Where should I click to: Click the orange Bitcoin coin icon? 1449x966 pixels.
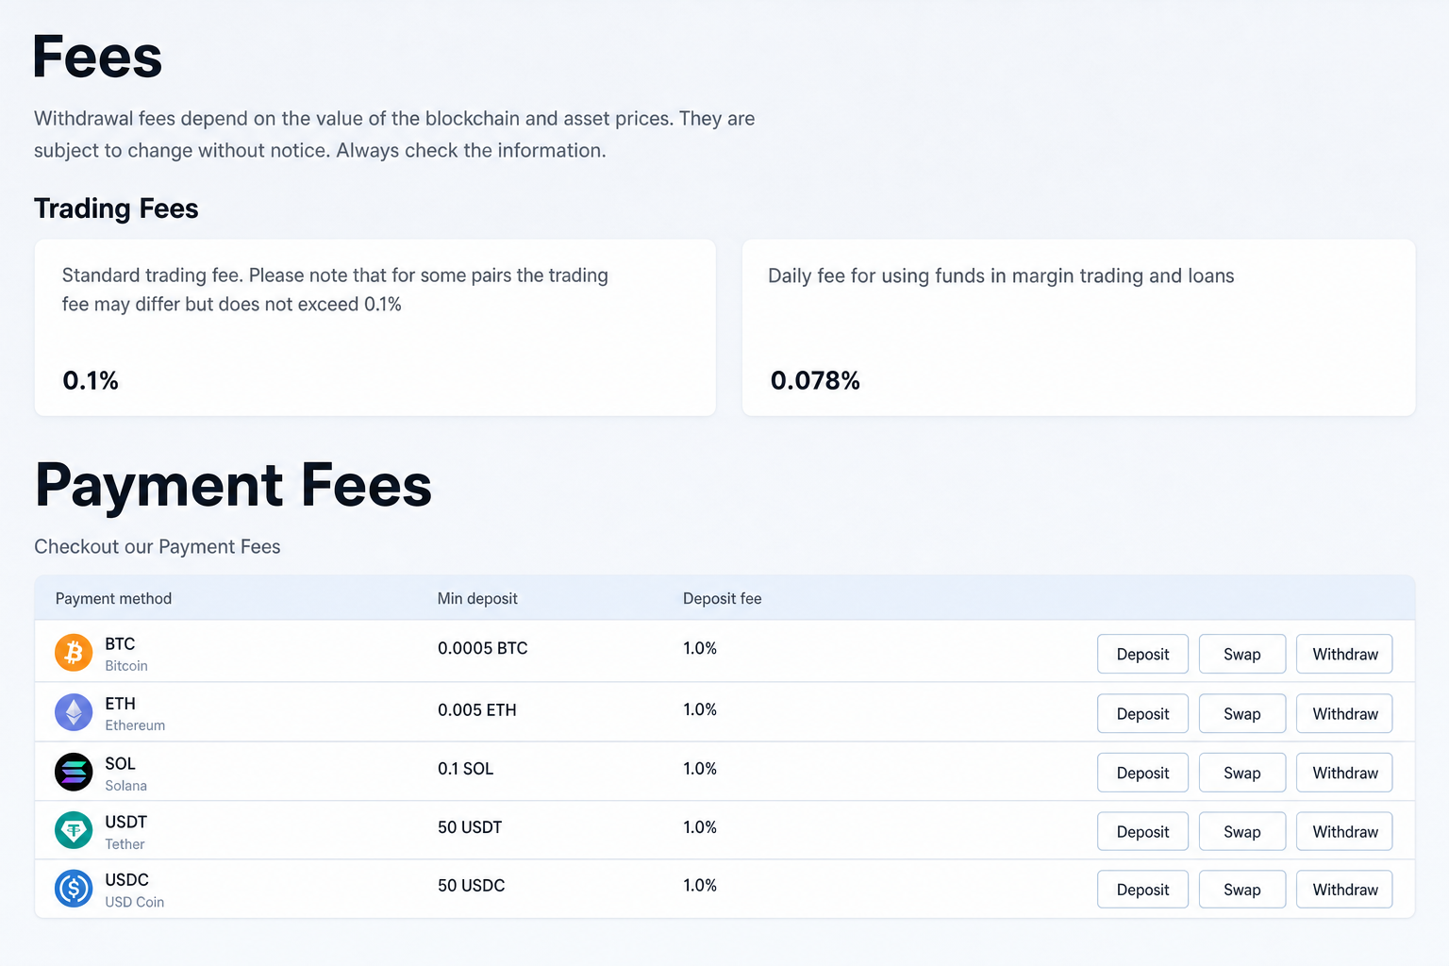click(74, 653)
